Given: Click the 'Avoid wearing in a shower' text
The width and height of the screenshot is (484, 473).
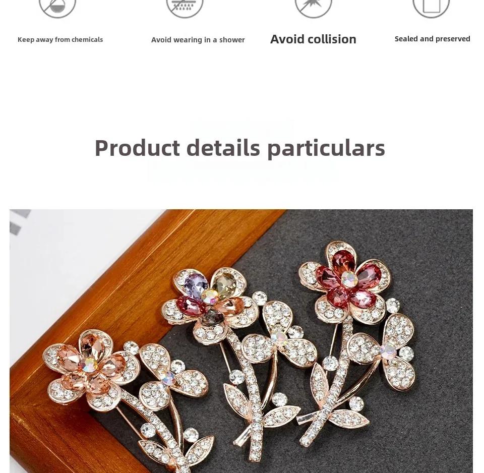Looking at the screenshot, I should point(198,40).
